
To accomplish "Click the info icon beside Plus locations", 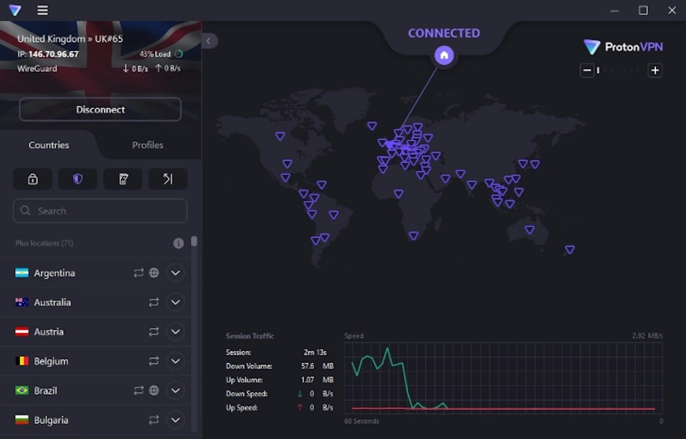I will [179, 243].
